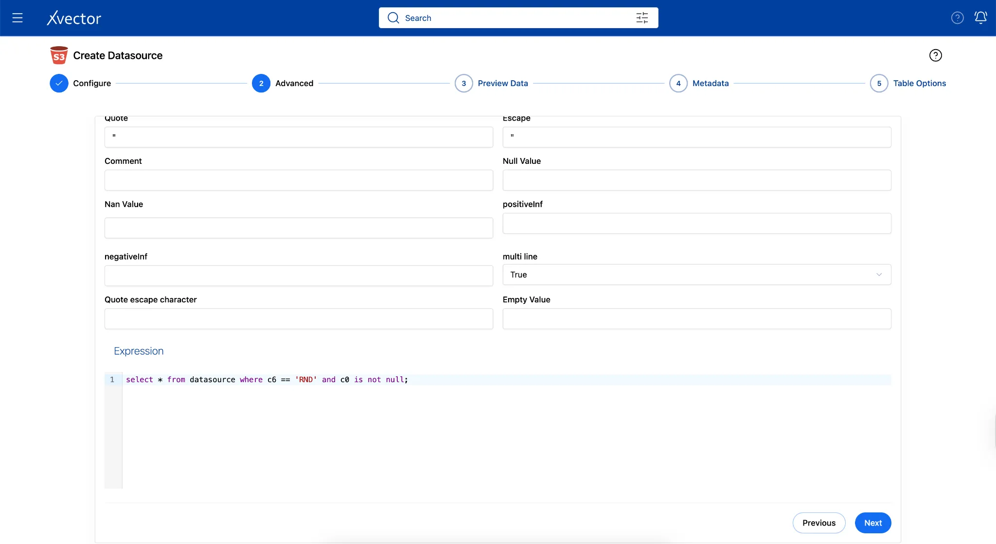Click the Escape input field

[696, 137]
